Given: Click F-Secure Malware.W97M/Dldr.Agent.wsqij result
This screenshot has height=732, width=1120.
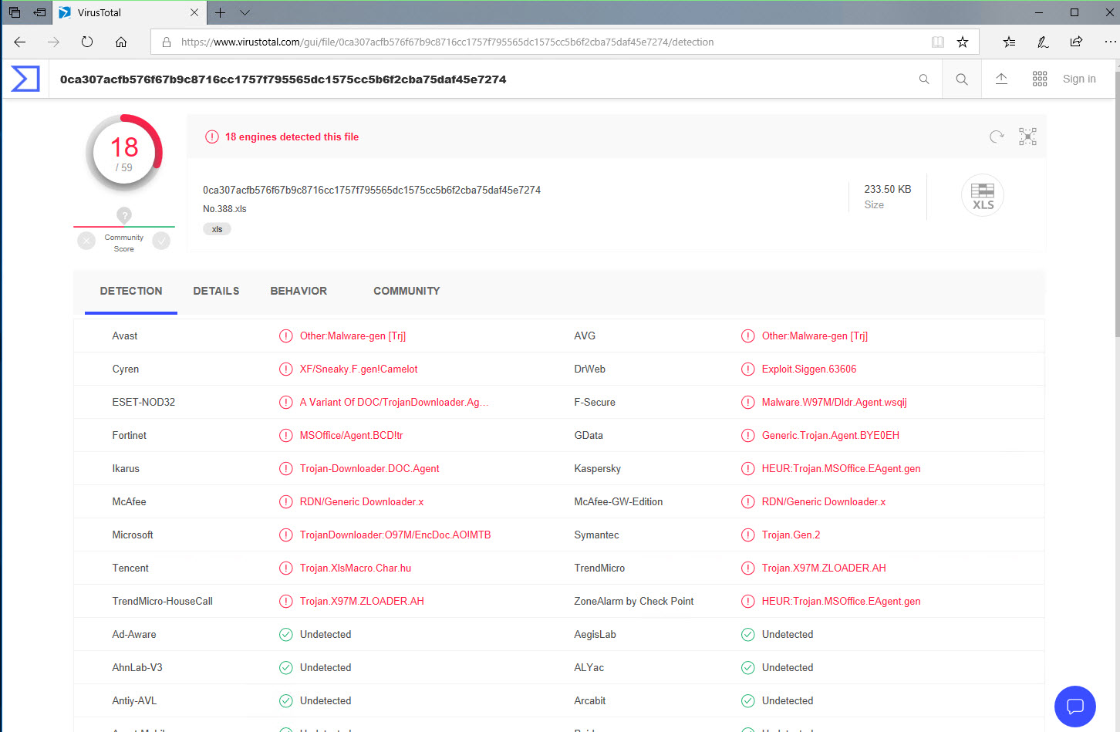Looking at the screenshot, I should [x=835, y=402].
